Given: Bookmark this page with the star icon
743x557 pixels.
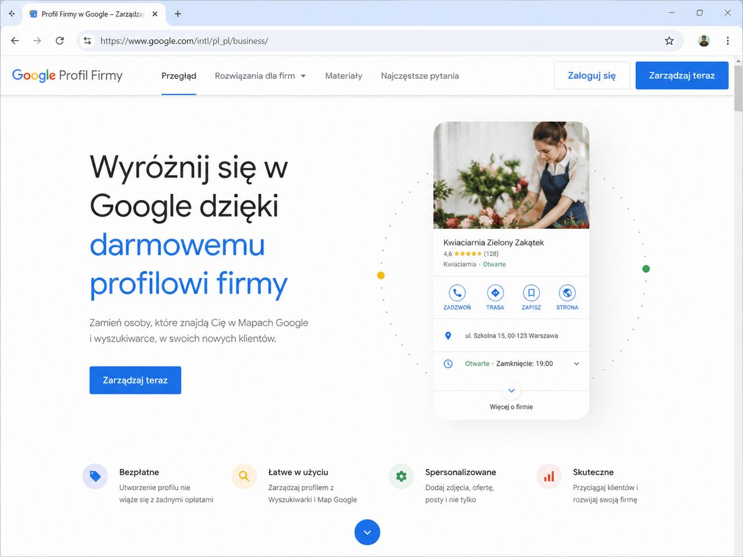Looking at the screenshot, I should pos(669,41).
